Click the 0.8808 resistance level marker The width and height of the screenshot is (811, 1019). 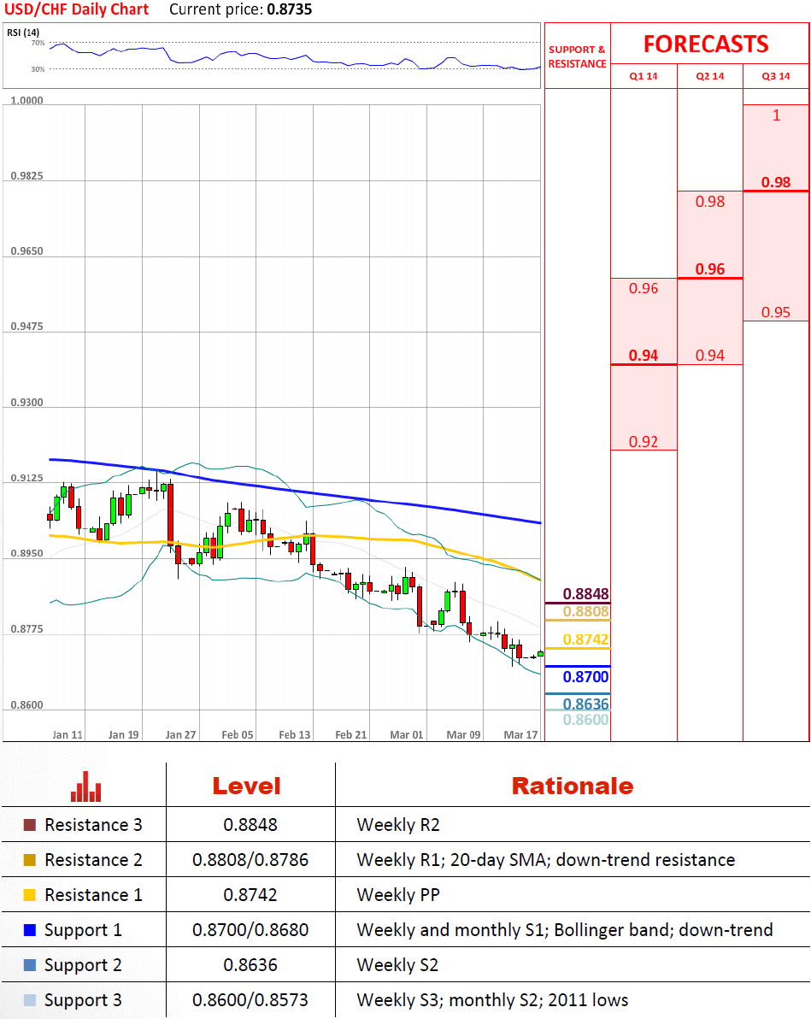coord(586,611)
